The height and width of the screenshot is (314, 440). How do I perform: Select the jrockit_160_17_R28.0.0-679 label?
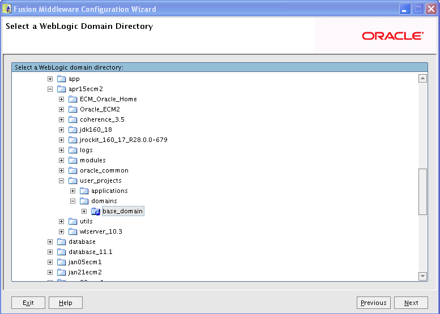[x=123, y=140]
